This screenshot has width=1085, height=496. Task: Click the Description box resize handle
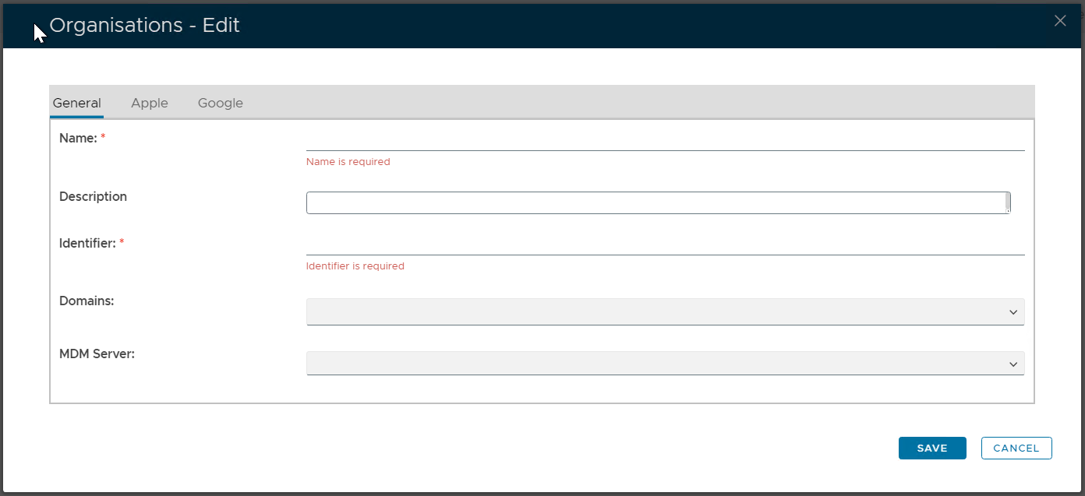tap(1008, 209)
